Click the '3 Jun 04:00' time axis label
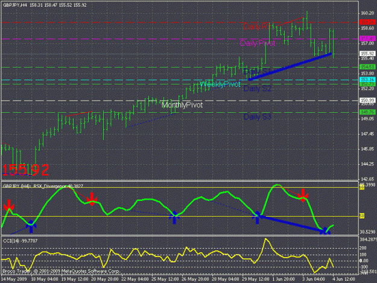Image resolution: width=377 pixels, height=283 pixels. tap(314, 279)
